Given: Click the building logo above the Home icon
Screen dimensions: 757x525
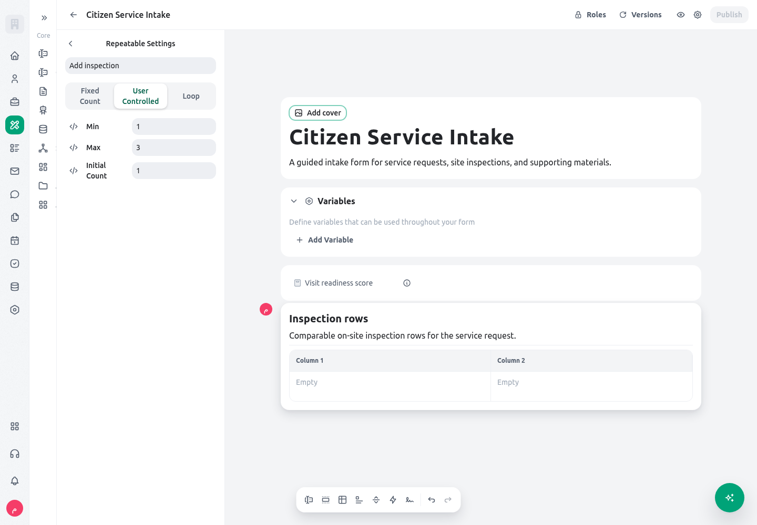Looking at the screenshot, I should (x=15, y=24).
